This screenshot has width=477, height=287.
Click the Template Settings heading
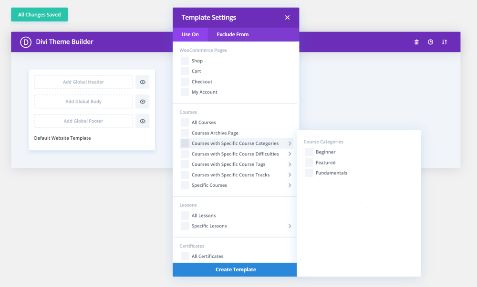(209, 18)
